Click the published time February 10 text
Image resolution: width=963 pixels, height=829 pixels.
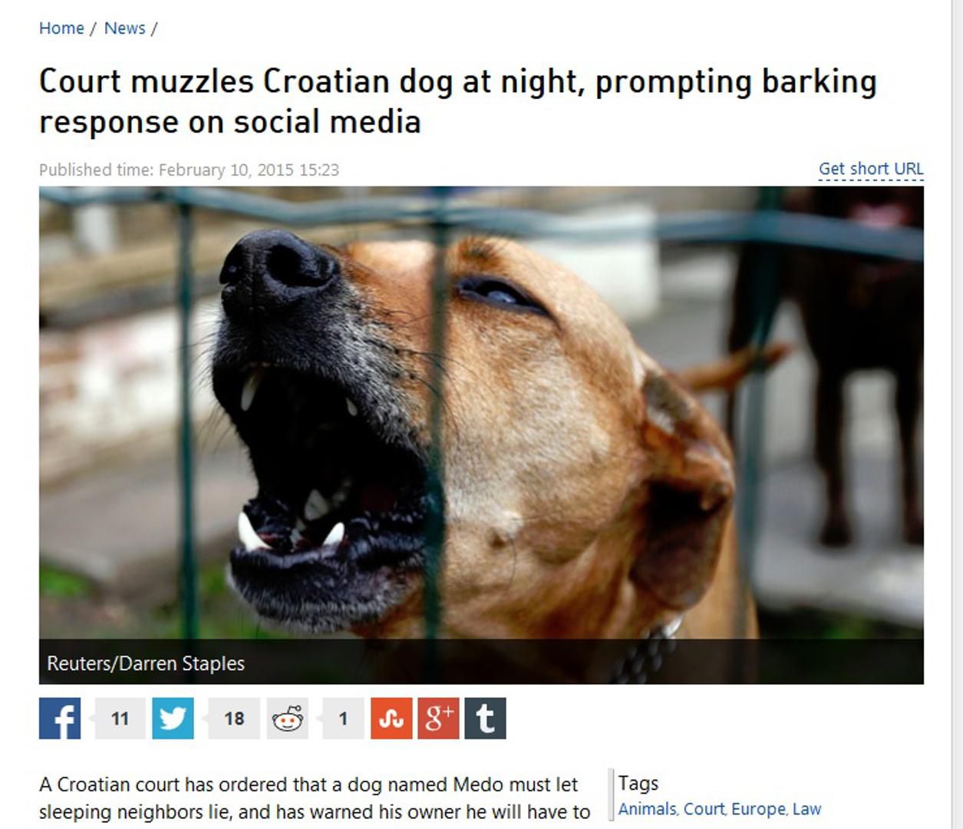pyautogui.click(x=189, y=170)
